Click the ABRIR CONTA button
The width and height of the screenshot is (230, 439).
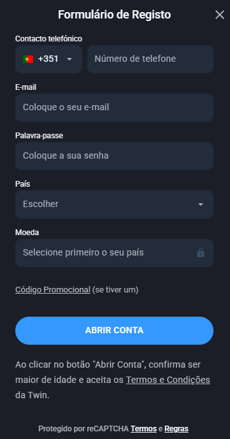click(x=114, y=331)
